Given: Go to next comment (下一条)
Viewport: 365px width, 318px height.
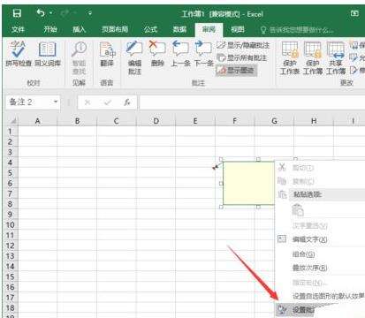Looking at the screenshot, I should pos(203,54).
